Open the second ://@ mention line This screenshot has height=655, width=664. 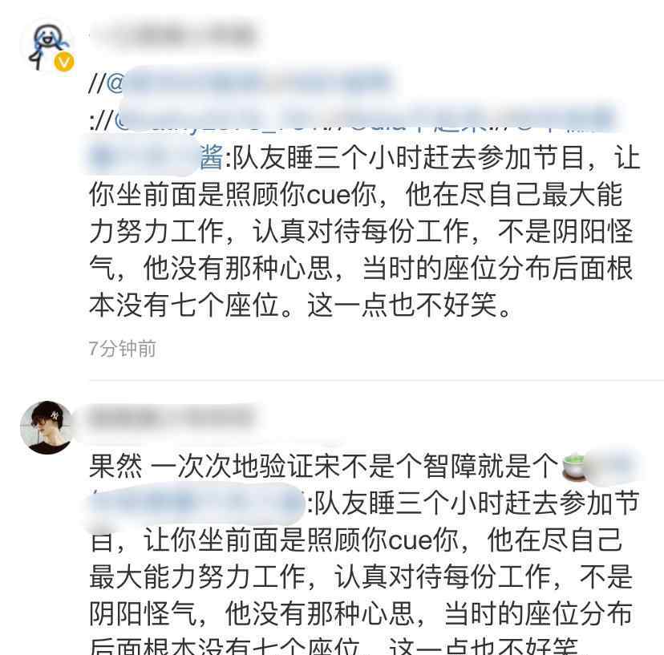pyautogui.click(x=352, y=119)
